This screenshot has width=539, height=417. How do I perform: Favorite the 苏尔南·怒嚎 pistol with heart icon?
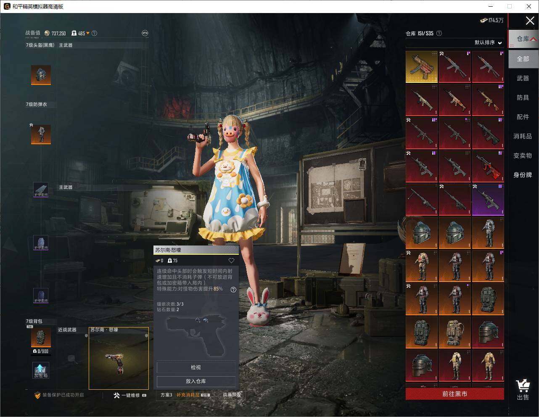(x=231, y=261)
